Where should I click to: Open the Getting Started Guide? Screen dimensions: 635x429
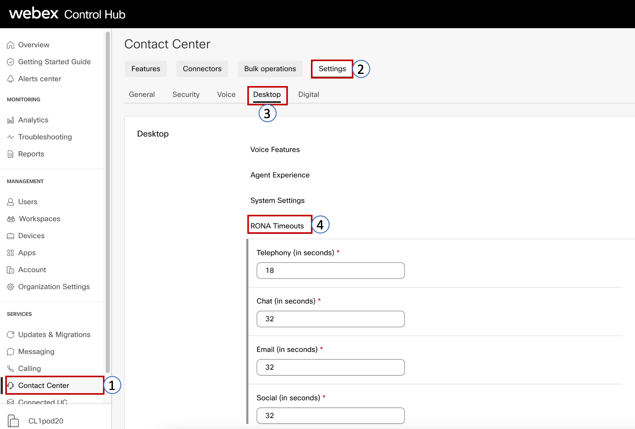coord(55,62)
